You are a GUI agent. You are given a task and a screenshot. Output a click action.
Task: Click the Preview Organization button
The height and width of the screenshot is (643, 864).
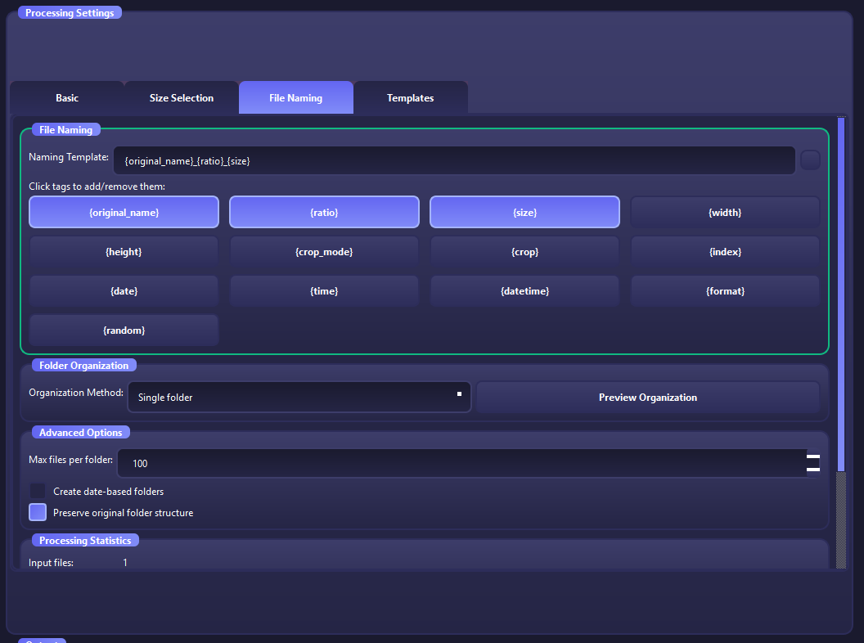(x=647, y=398)
